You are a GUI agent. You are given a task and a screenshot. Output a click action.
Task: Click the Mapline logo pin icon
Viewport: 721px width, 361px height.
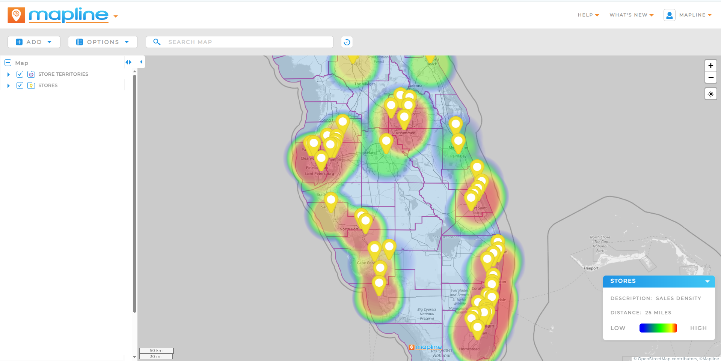pos(16,15)
